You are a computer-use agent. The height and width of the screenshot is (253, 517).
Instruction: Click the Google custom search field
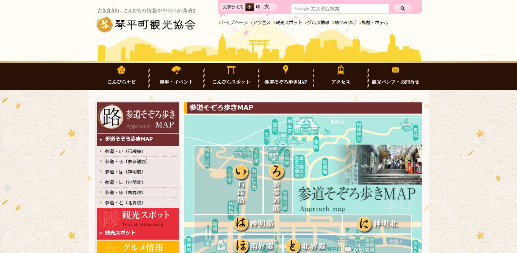[x=340, y=8]
